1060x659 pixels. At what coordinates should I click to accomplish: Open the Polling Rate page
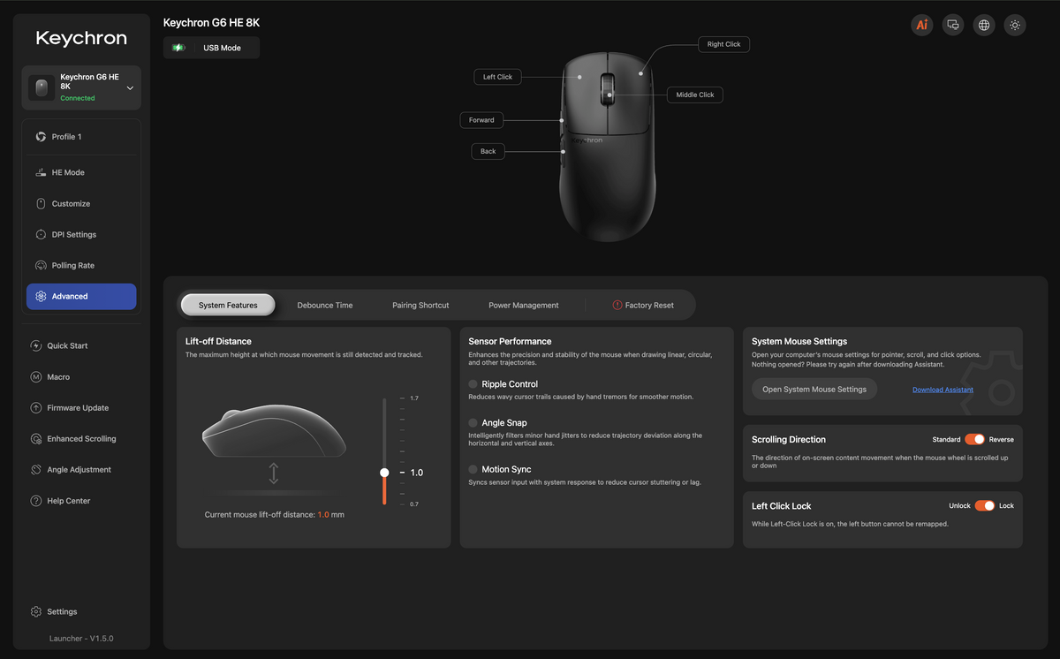click(81, 265)
